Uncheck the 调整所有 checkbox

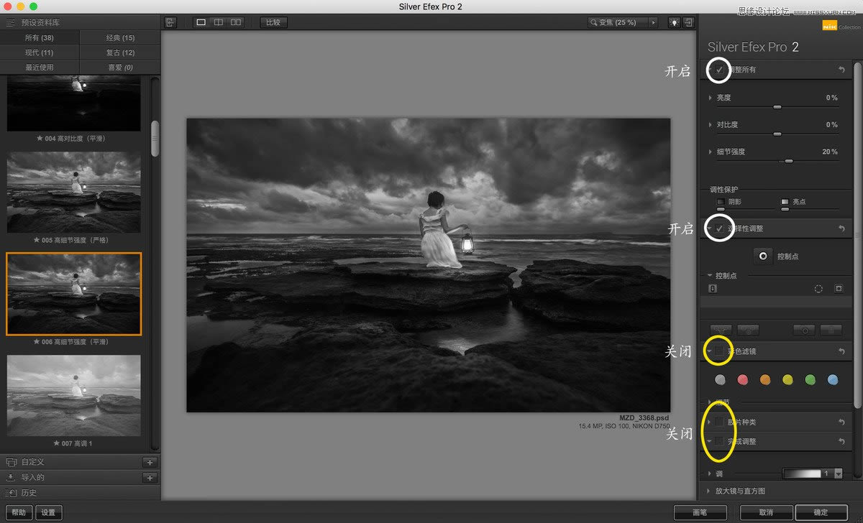(719, 70)
